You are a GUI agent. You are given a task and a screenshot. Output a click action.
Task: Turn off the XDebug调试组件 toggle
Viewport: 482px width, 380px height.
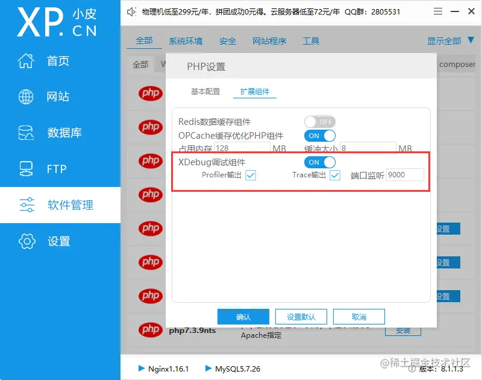pyautogui.click(x=320, y=162)
